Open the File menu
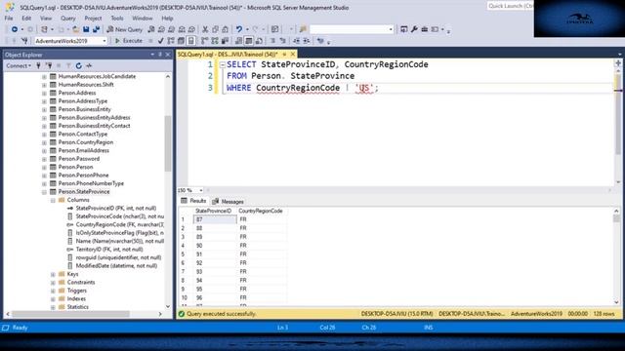The image size is (625, 351). pos(9,19)
